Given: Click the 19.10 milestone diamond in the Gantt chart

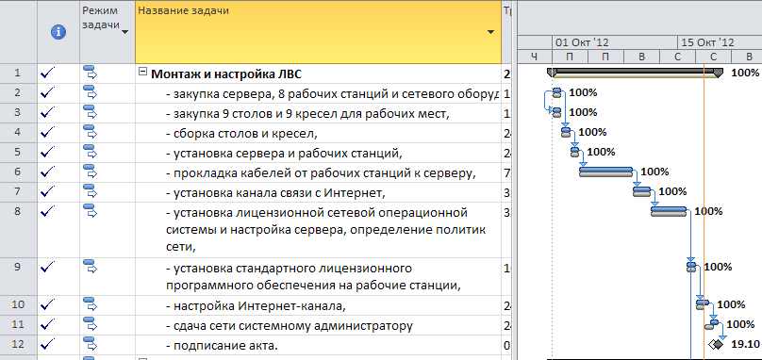Looking at the screenshot, I should pos(716,344).
